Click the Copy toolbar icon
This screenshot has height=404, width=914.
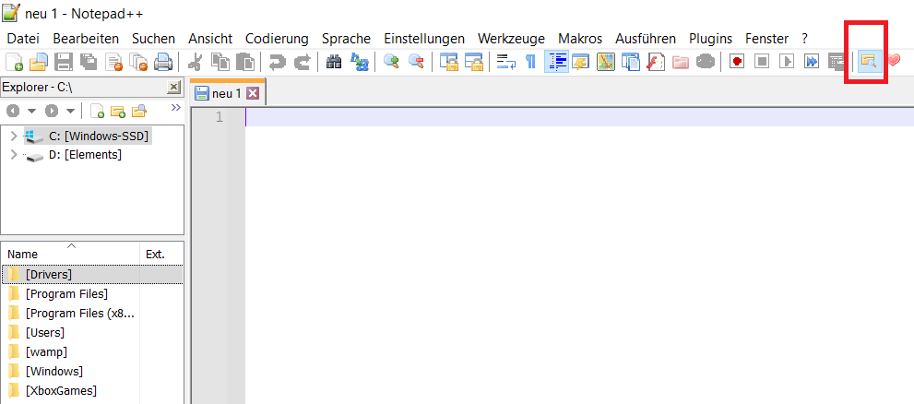pos(220,61)
